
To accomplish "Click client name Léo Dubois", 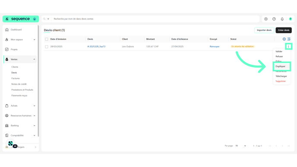I will pyautogui.click(x=128, y=47).
